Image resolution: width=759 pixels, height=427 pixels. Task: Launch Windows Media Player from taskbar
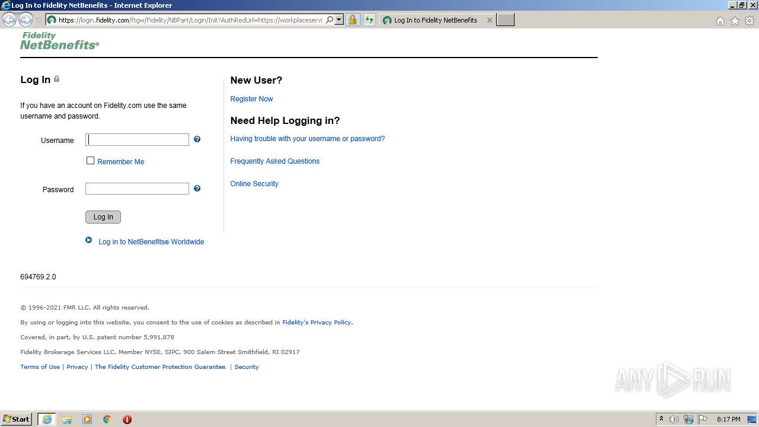click(87, 419)
